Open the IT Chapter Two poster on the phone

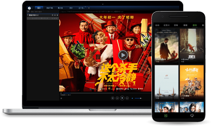(167, 83)
